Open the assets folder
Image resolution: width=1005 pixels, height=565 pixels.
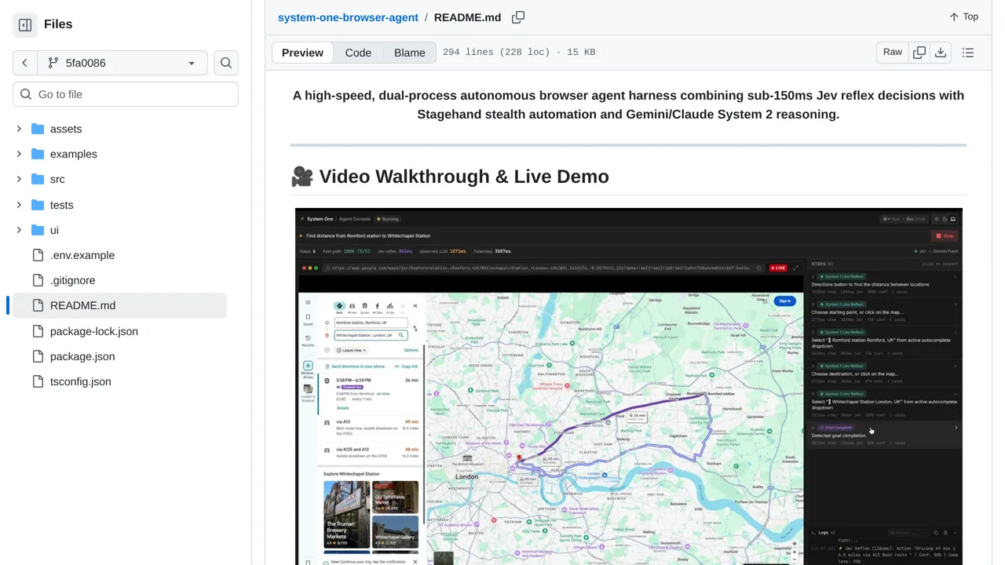pos(65,129)
